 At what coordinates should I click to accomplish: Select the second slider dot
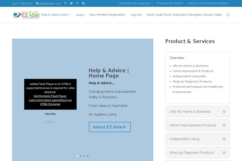pyautogui.click(x=81, y=156)
